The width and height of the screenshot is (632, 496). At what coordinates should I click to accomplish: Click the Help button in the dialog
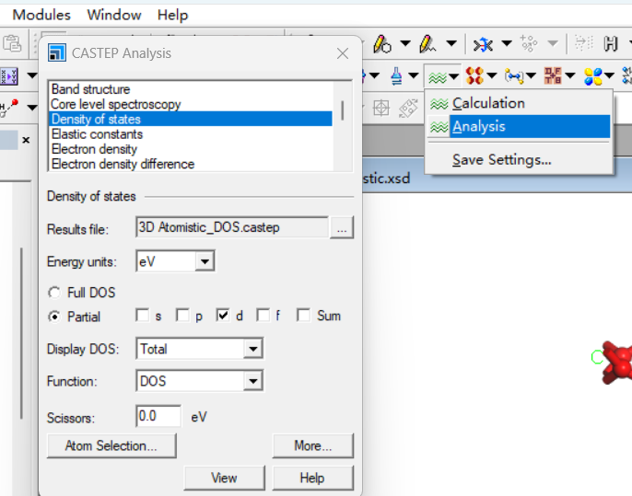coord(313,478)
